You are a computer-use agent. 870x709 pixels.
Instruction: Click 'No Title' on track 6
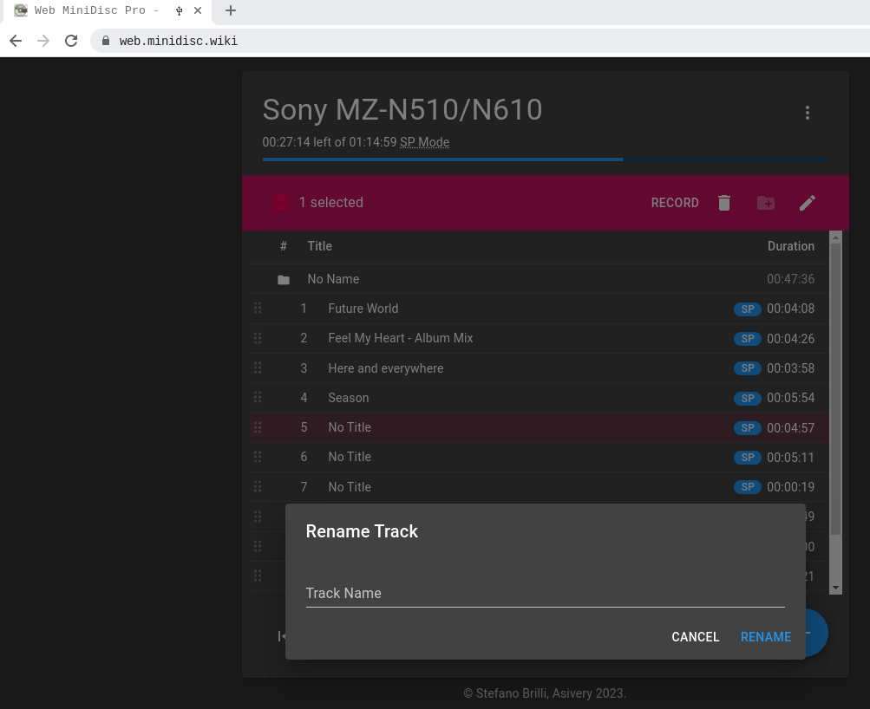(x=350, y=457)
